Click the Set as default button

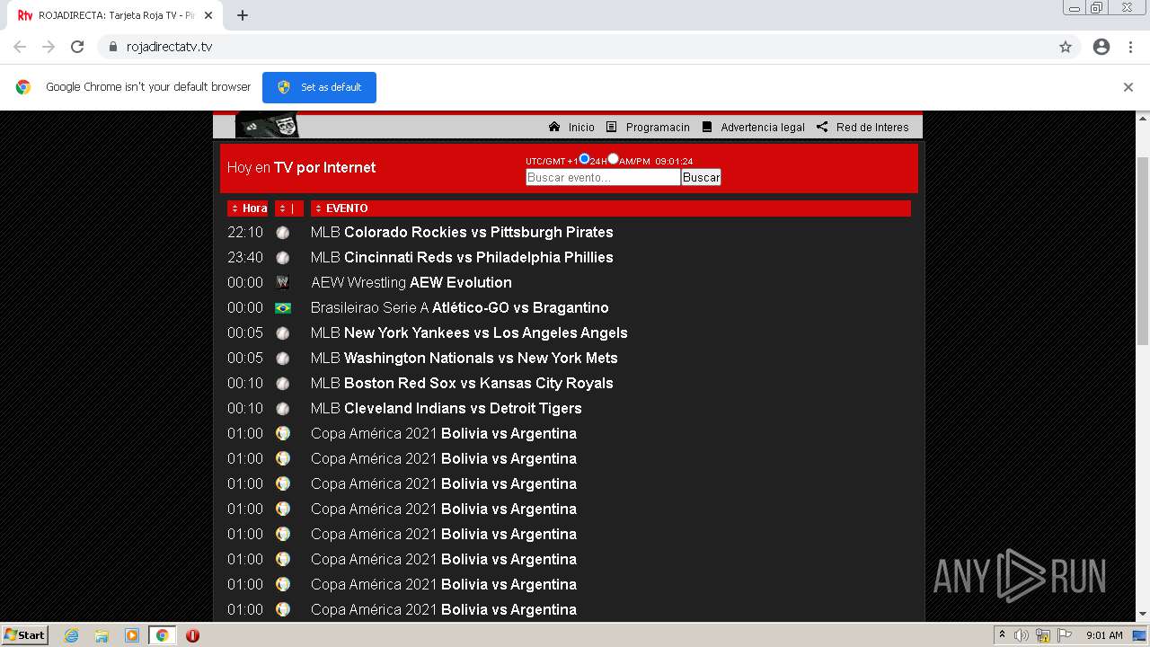click(319, 87)
